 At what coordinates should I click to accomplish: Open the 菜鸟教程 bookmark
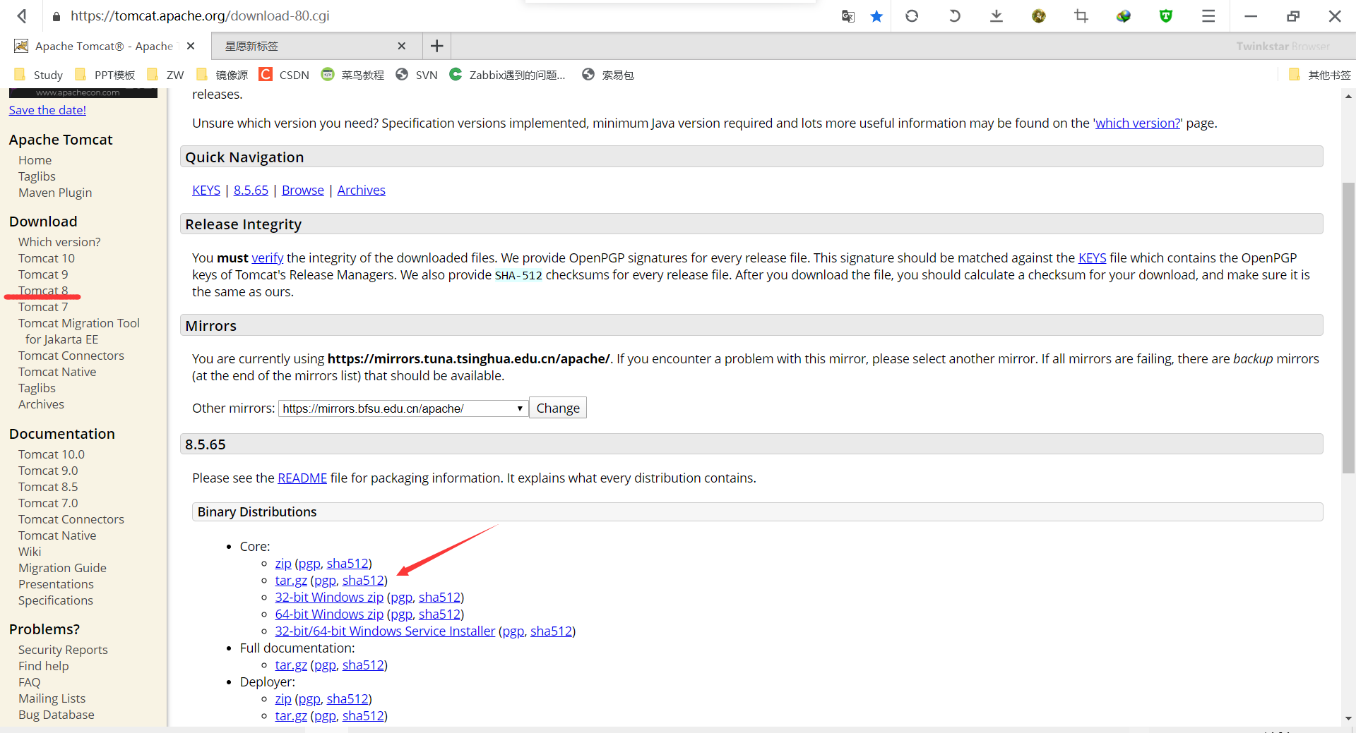(353, 75)
